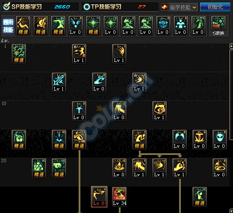
Task: Toggle the 物理 转换 conversion switch
Action: tap(218, 26)
